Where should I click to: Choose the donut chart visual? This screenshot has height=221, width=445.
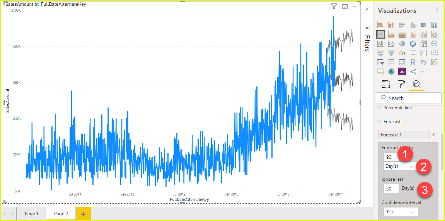[413, 44]
